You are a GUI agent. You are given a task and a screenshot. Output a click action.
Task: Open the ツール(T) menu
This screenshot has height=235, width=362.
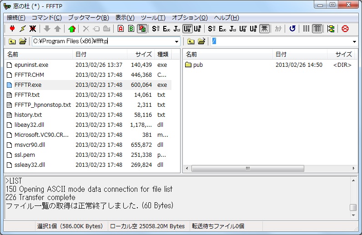153,18
